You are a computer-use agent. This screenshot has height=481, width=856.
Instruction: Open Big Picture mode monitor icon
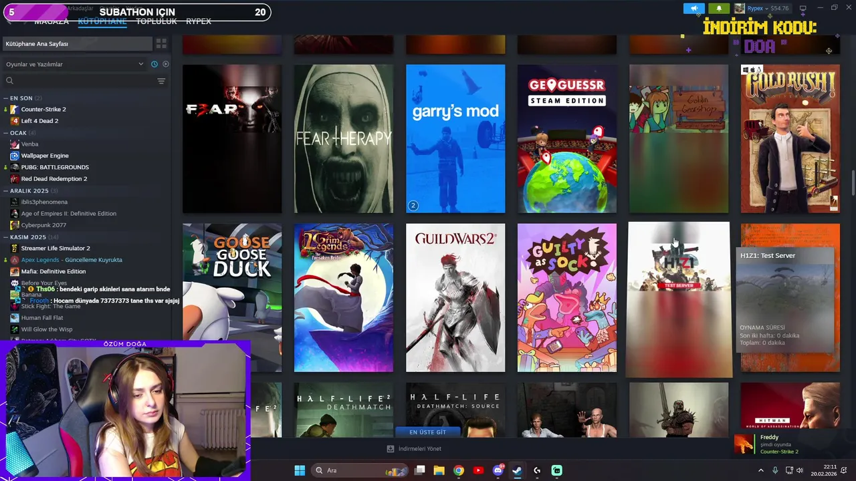(x=803, y=8)
